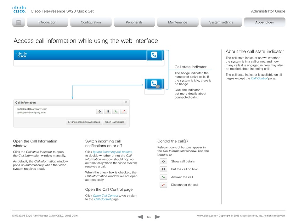Click the 'Put the call on hold' label
This screenshot has width=299, height=223.
pos(184,169)
